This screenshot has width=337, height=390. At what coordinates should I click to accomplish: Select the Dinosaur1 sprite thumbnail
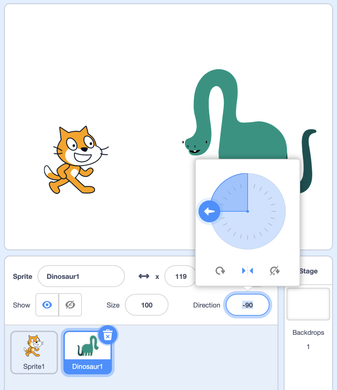[x=88, y=352]
